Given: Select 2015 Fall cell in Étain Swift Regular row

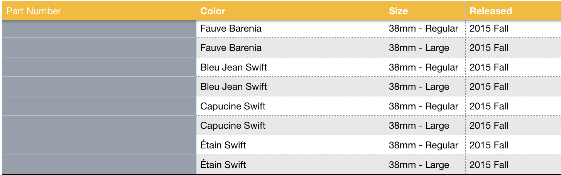Looking at the screenshot, I should pyautogui.click(x=513, y=145).
